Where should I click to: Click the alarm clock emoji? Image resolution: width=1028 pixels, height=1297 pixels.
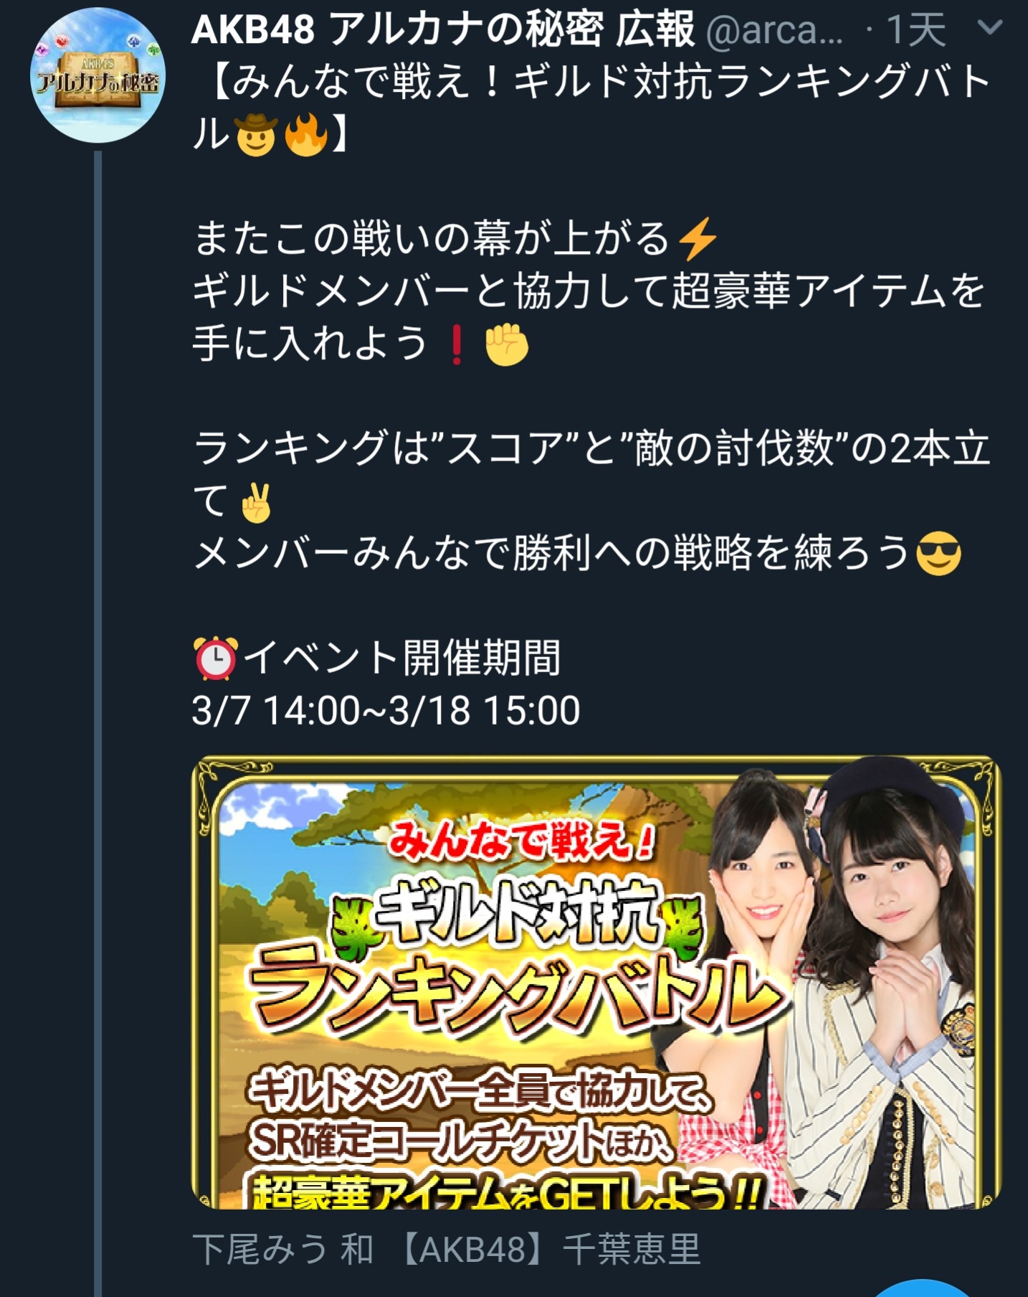coord(214,658)
